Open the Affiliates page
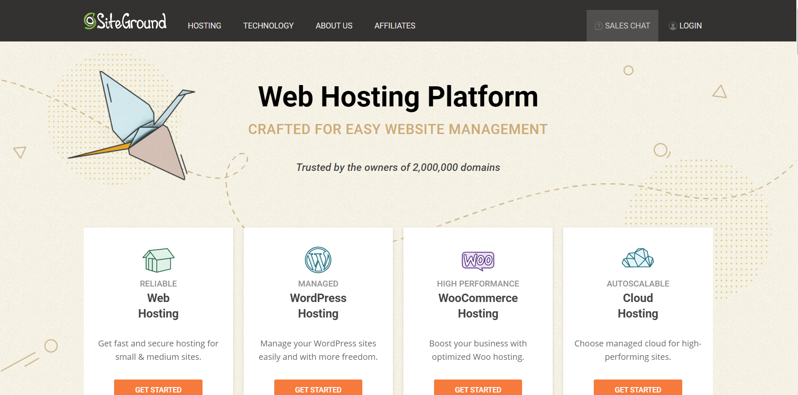Screen dimensions: 798x395 click(x=395, y=26)
